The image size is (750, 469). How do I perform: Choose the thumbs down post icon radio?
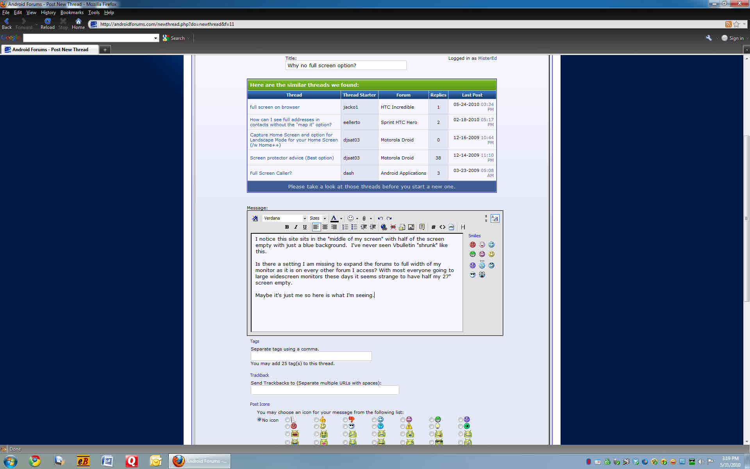345,420
